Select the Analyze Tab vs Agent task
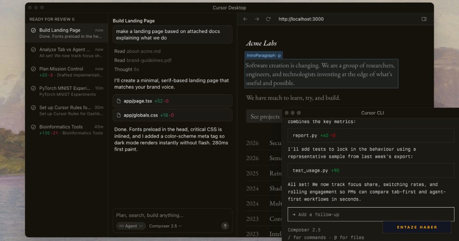 pyautogui.click(x=67, y=52)
